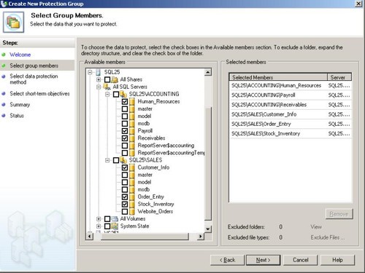365x273 pixels.
Task: Expand the System State node
Action: click(x=99, y=226)
